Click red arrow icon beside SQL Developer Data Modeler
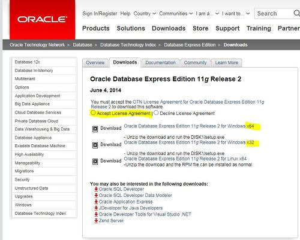The height and width of the screenshot is (240, 300). coord(96,195)
